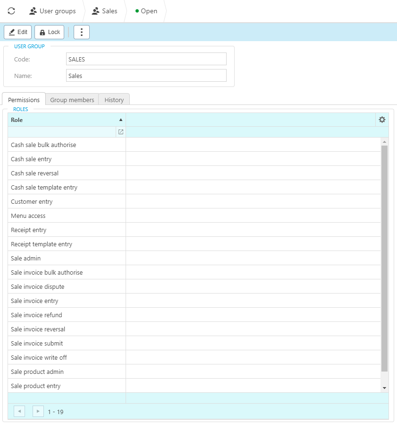Select the Cash sale entry row
This screenshot has width=397, height=424.
194,159
